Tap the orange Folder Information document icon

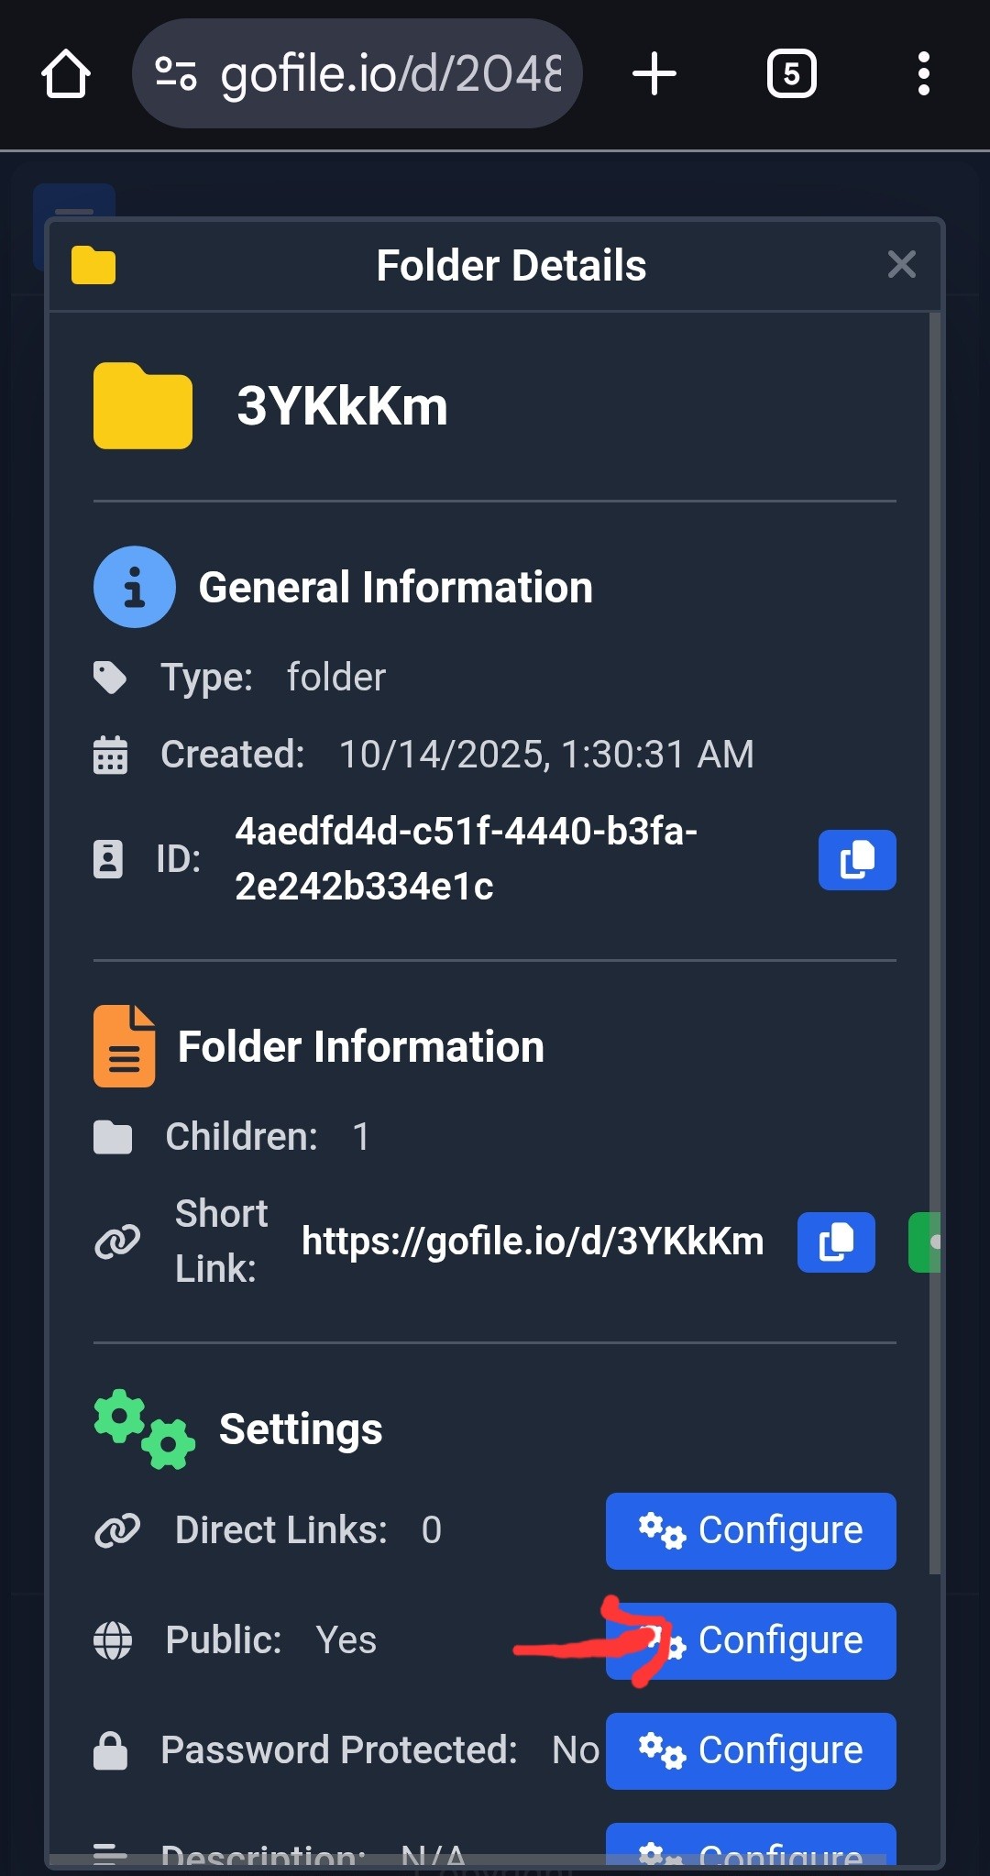click(124, 1046)
